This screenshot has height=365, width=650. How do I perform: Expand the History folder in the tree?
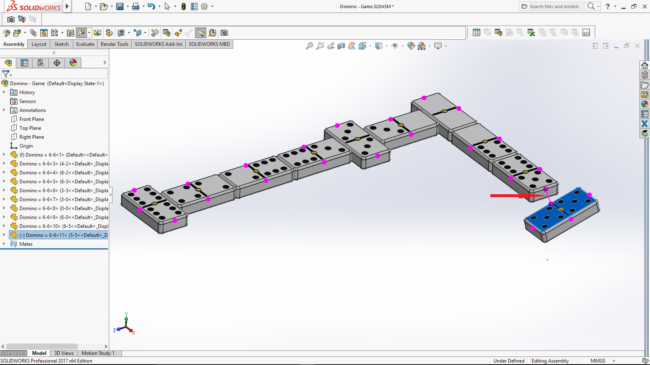[x=4, y=92]
